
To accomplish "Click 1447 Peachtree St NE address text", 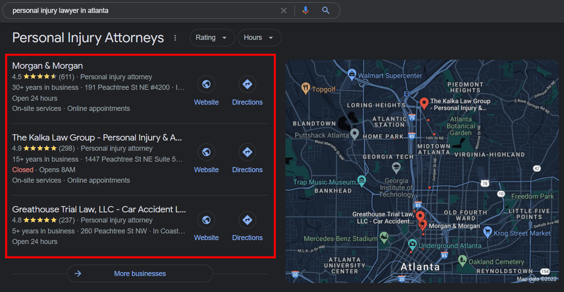I will (x=134, y=159).
